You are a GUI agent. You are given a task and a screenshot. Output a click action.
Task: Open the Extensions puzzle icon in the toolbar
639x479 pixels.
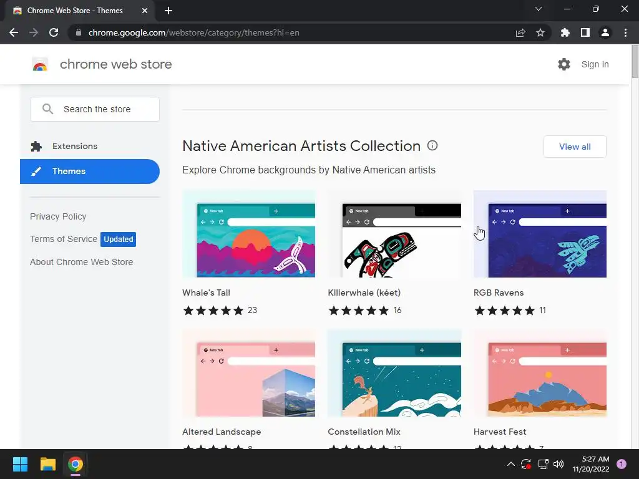coord(565,32)
